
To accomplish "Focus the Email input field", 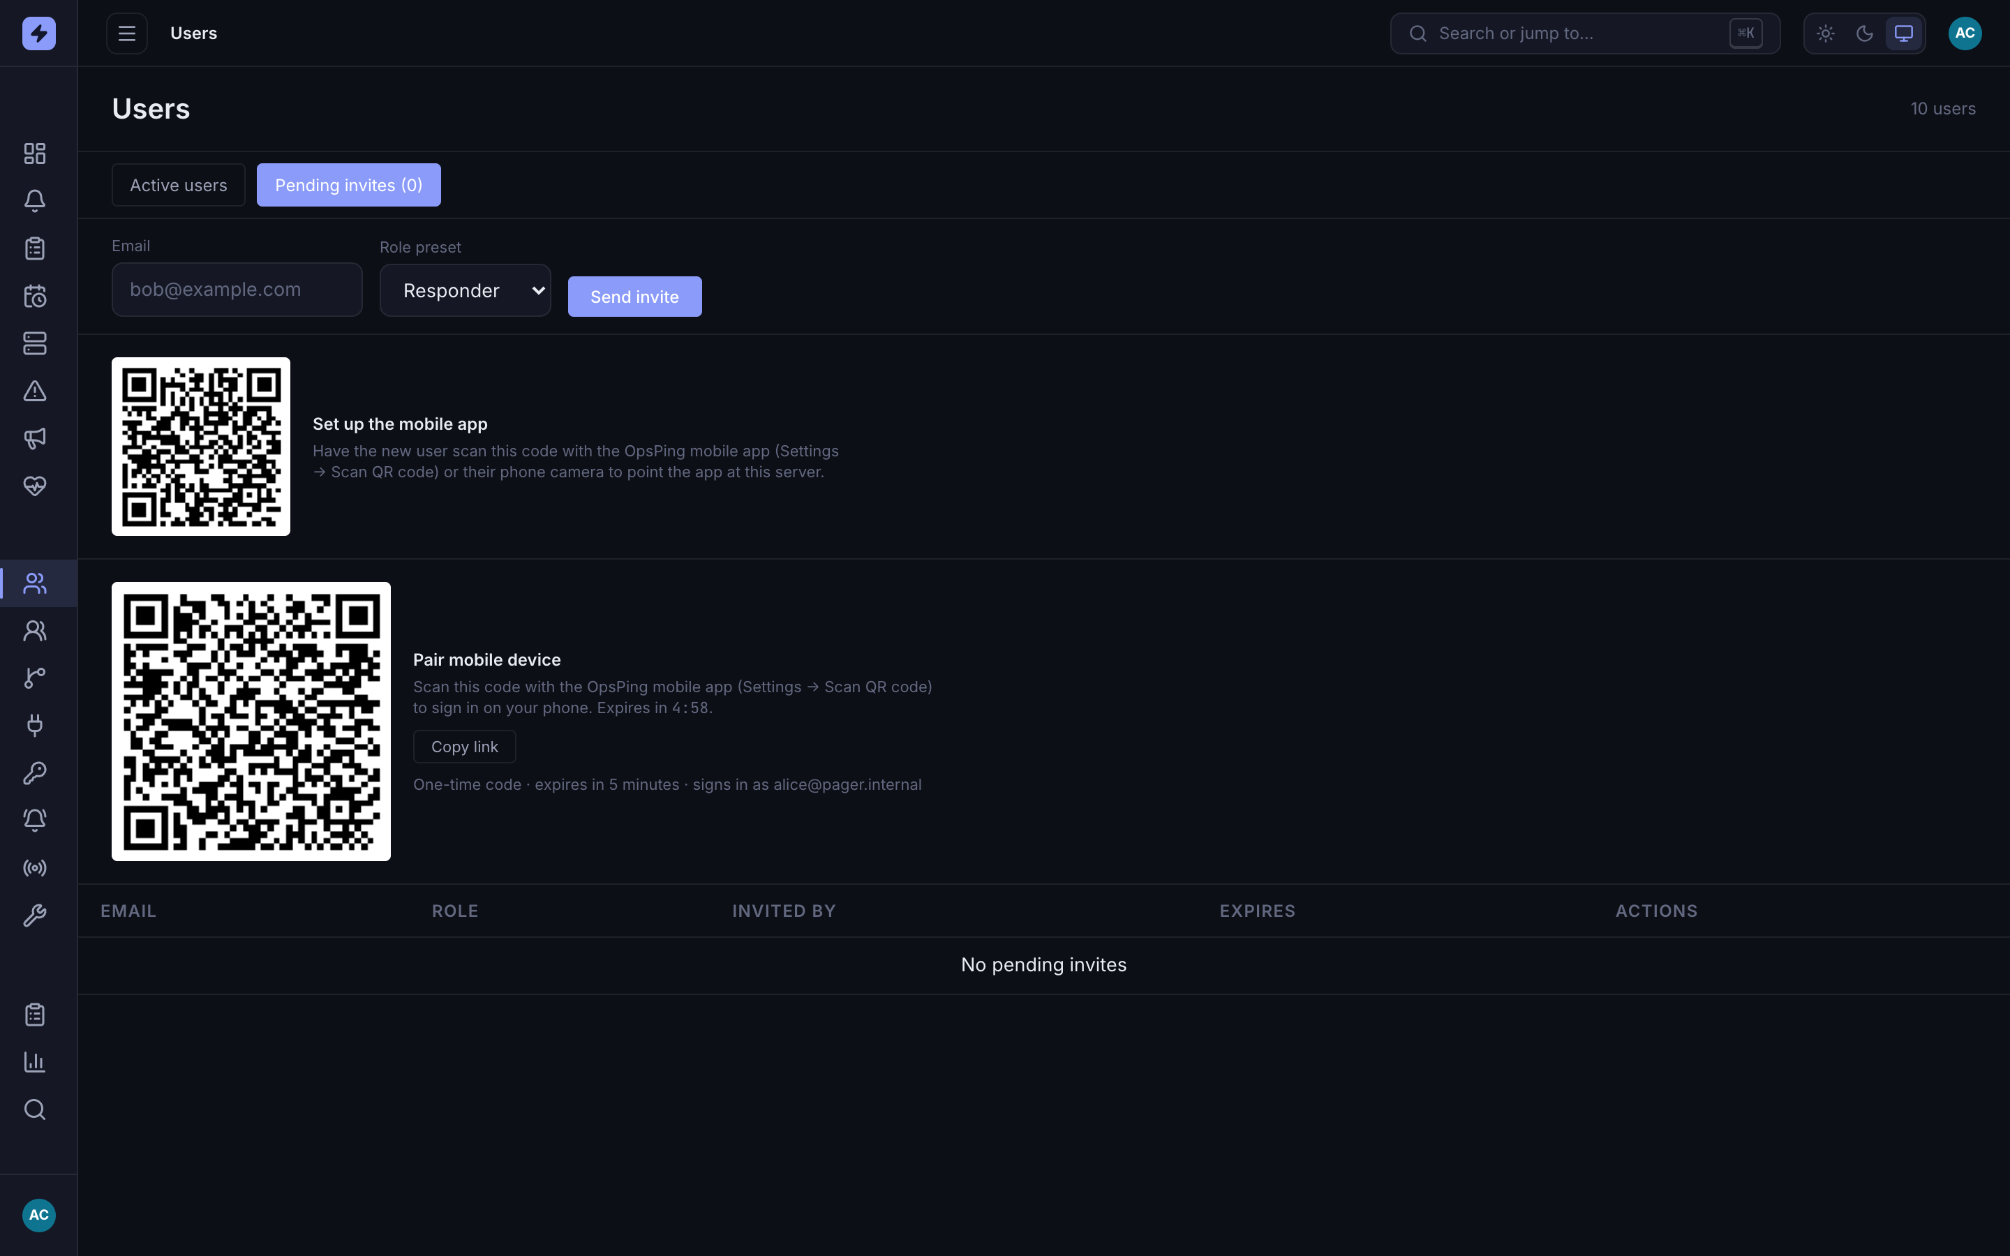I will (237, 290).
